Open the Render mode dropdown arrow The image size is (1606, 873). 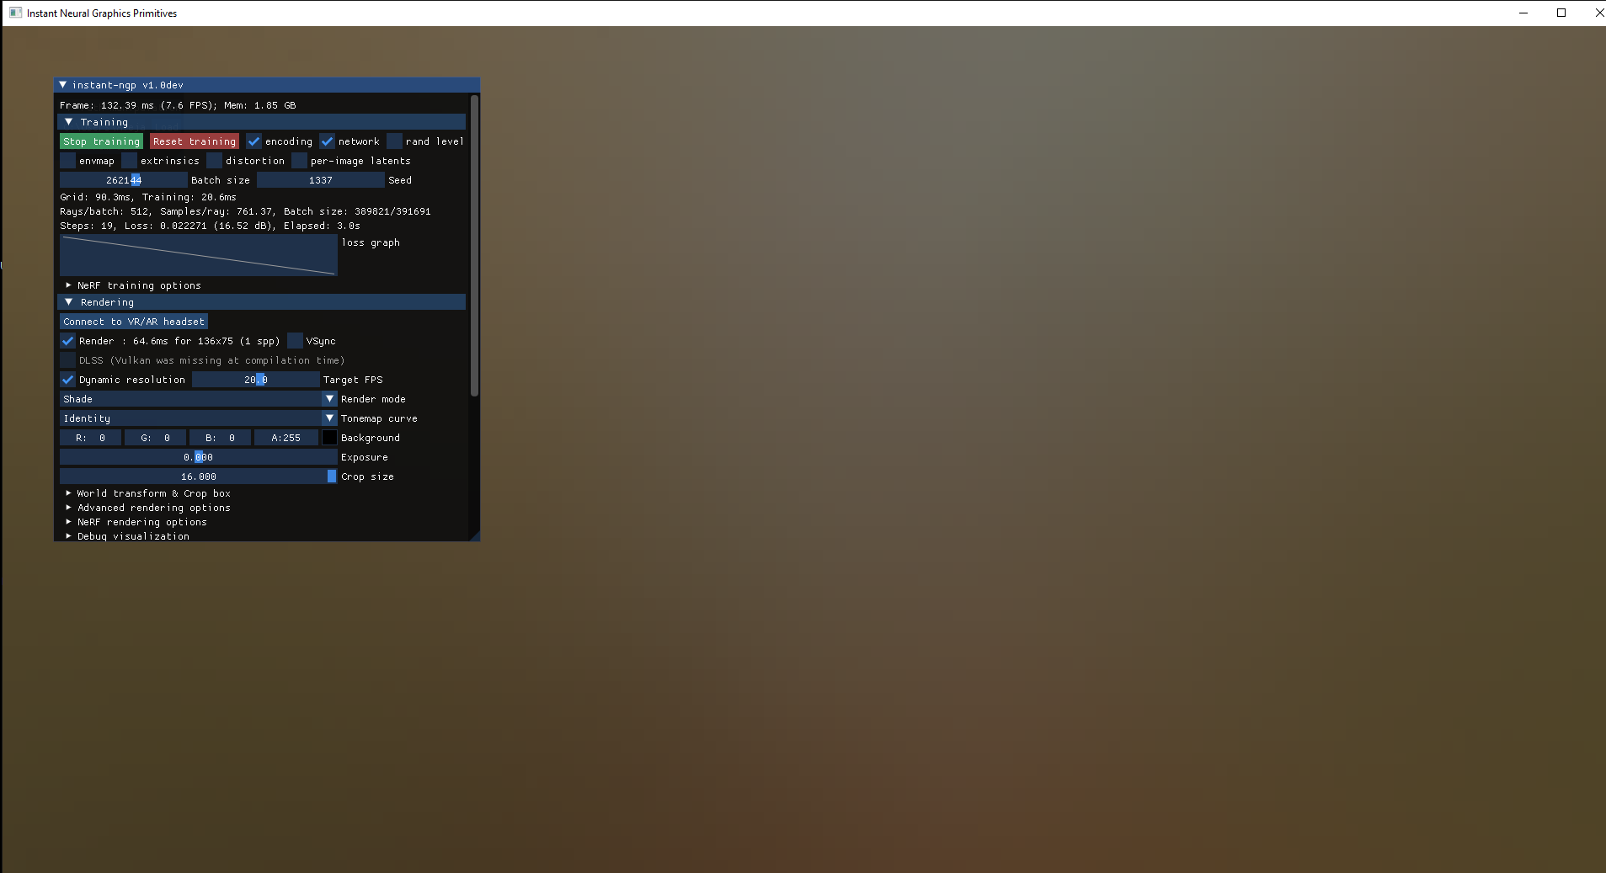330,399
